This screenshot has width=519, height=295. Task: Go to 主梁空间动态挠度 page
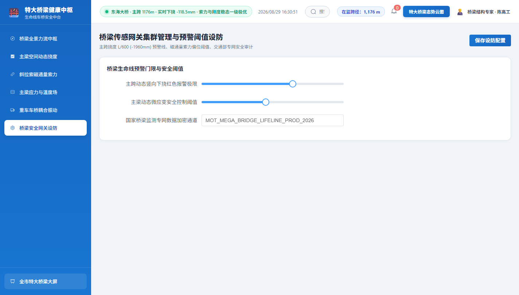(x=46, y=57)
